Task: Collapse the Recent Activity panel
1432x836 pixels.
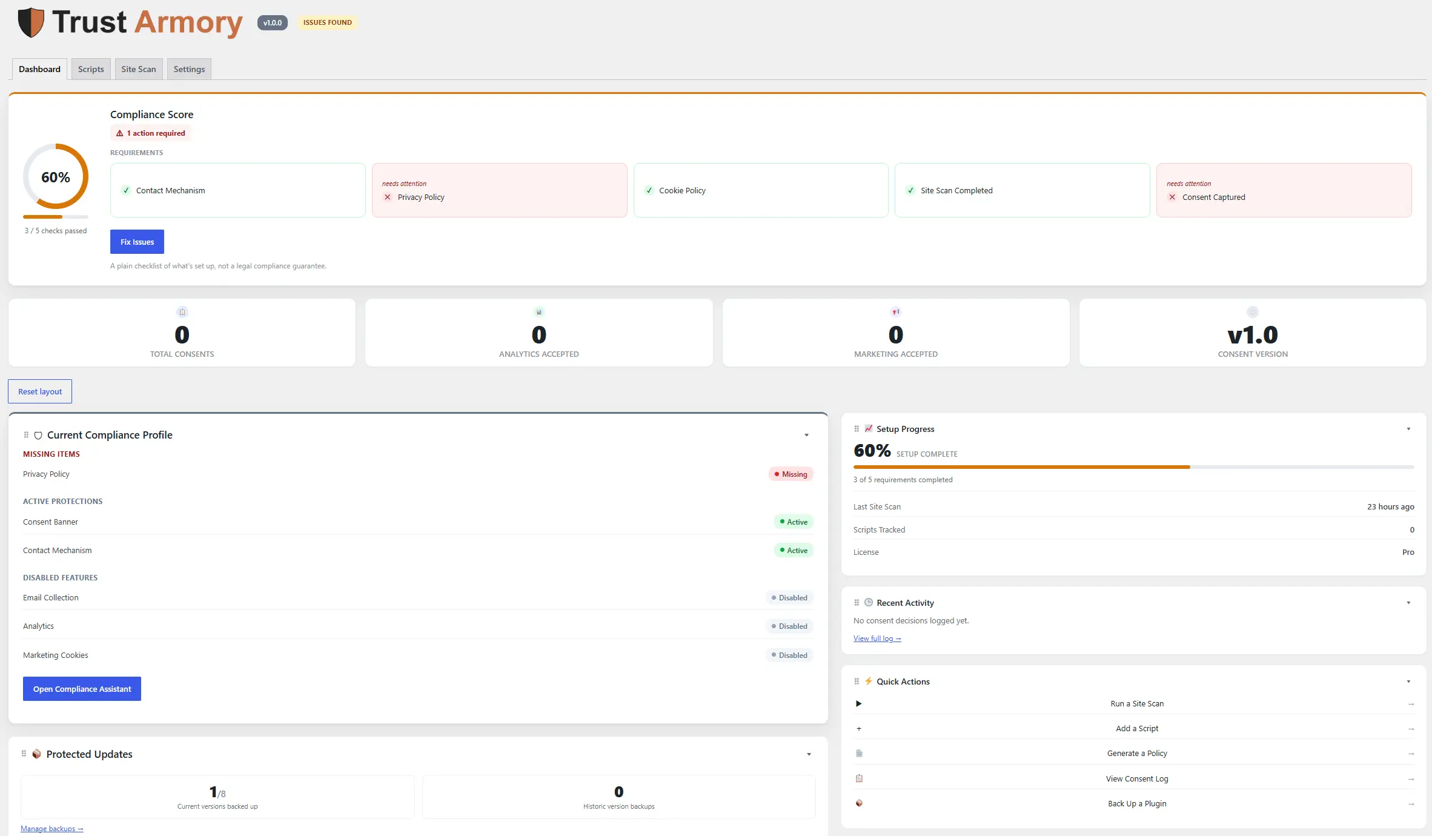Action: tap(1408, 603)
